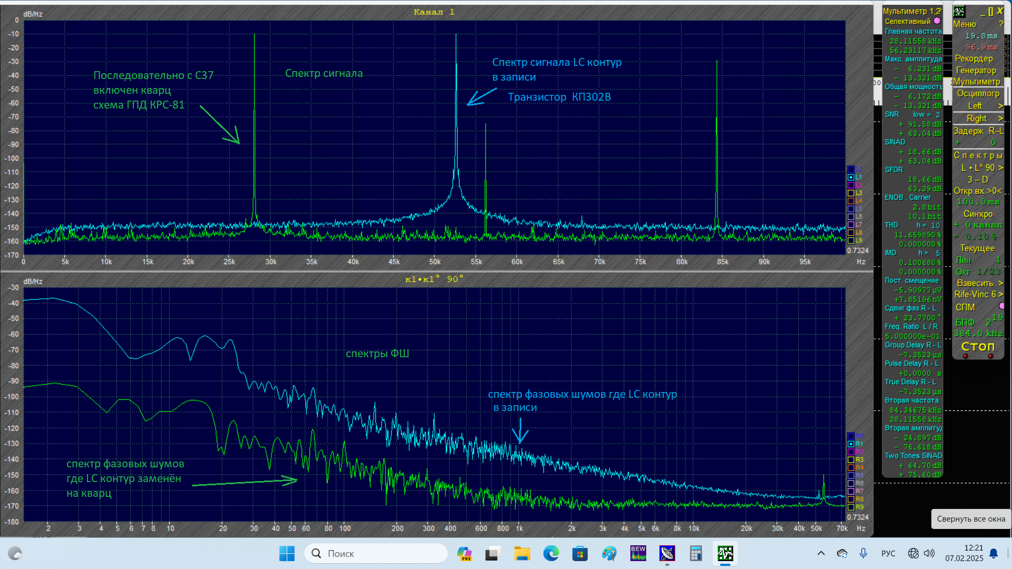
Task: Open the calculator taskbar icon
Action: [x=696, y=553]
